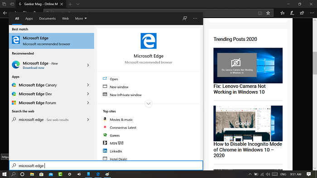Click taskbar search magnifier icon
317x178 pixels.
point(13,174)
